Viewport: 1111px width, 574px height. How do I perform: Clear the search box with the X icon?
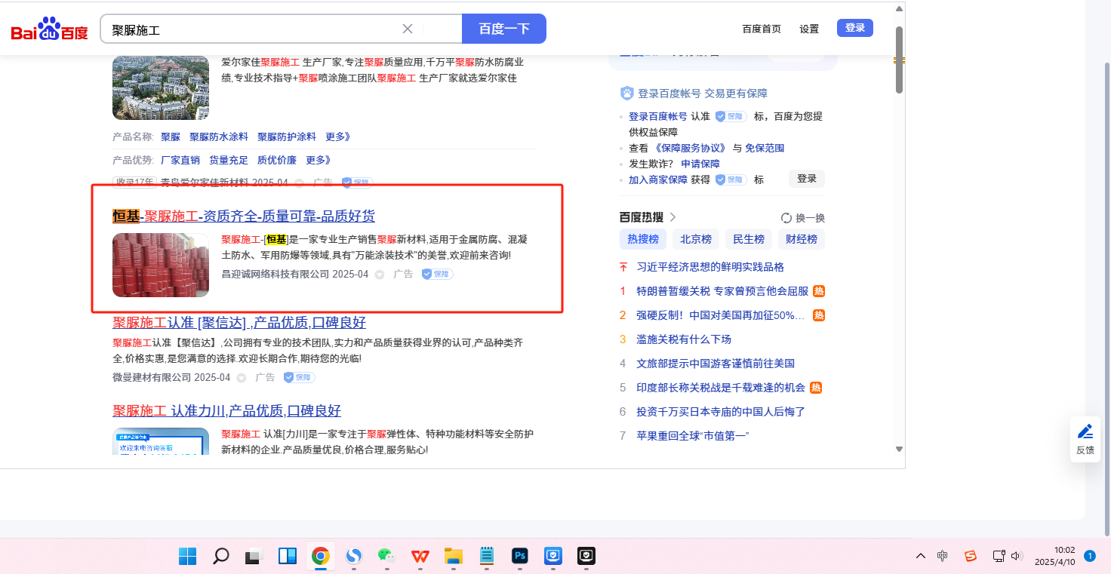(x=408, y=29)
